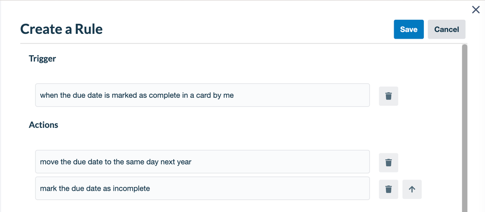The image size is (485, 212).
Task: Select the "move the due date to the same day next year" action
Action: (x=202, y=162)
